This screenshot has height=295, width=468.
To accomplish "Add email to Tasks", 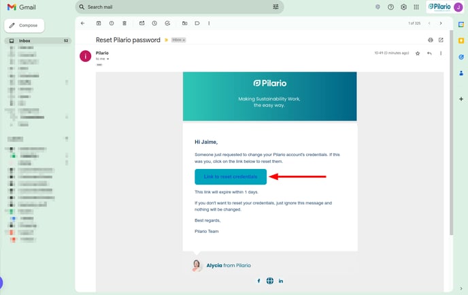I will click(x=167, y=23).
